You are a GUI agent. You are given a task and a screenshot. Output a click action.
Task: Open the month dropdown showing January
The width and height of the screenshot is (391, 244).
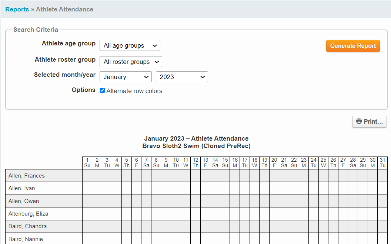(x=126, y=77)
